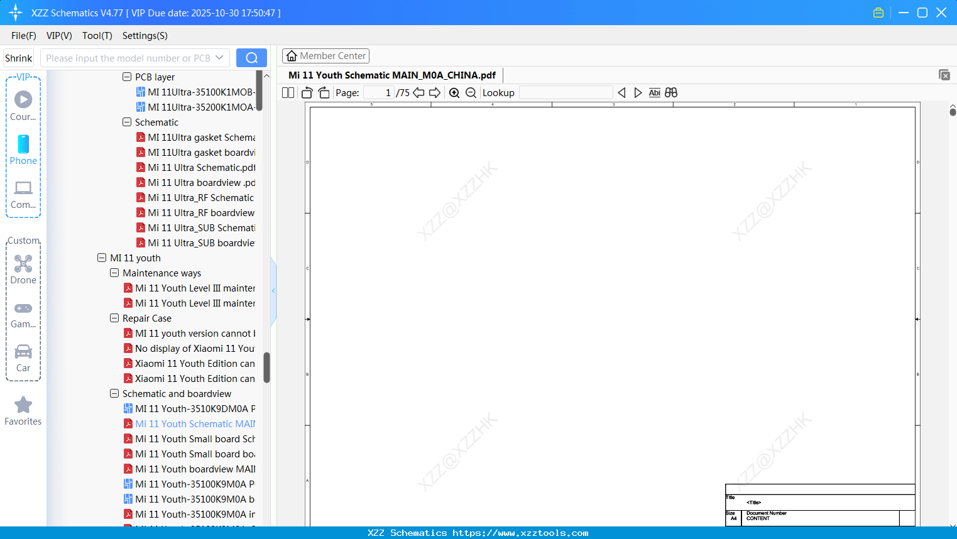This screenshot has height=539, width=957.
Task: Click the Shrink sidebar button
Action: coord(18,57)
